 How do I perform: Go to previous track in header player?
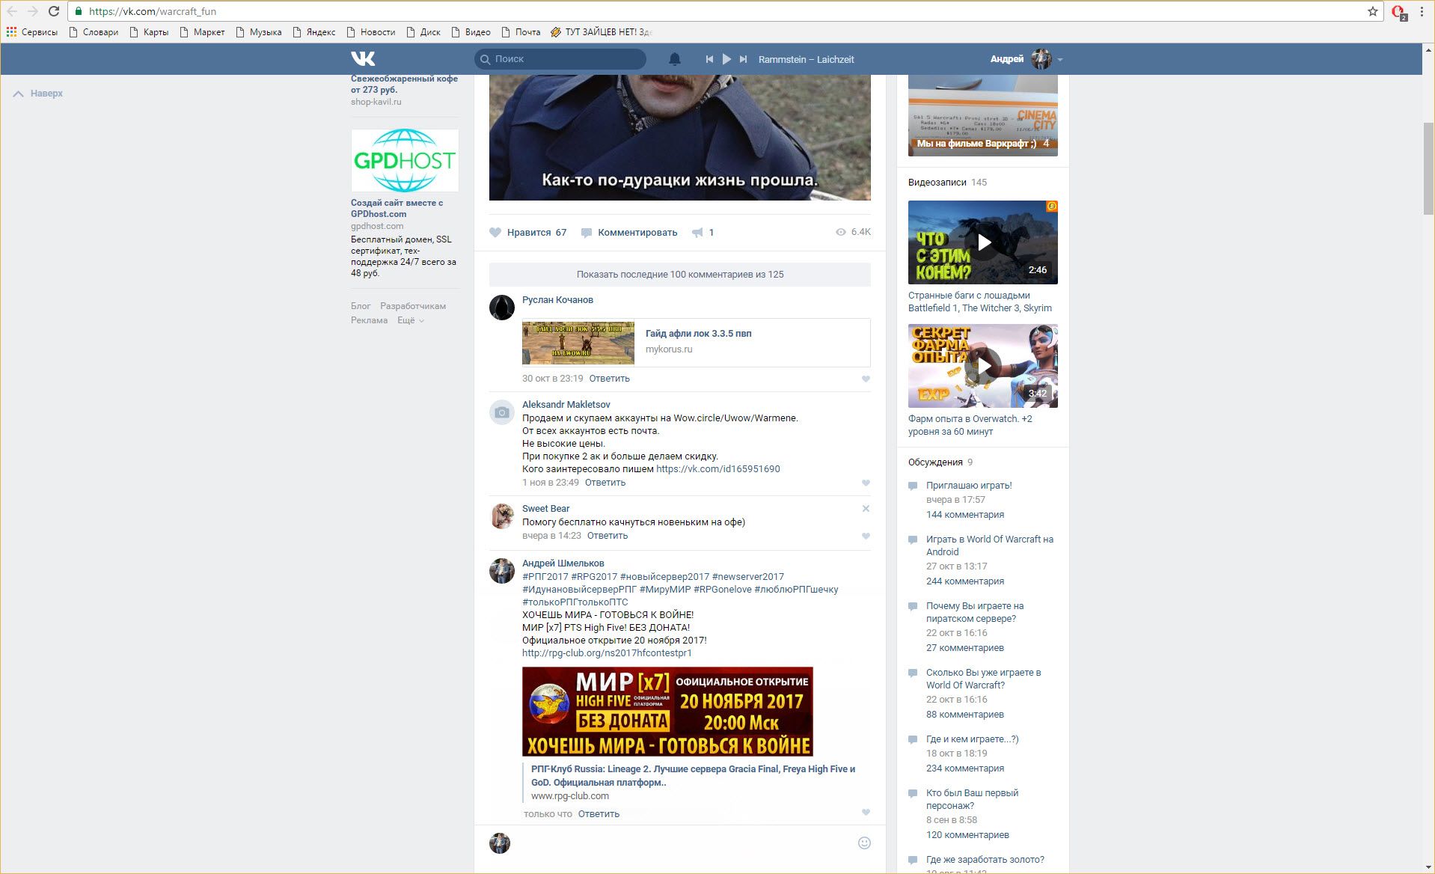(709, 59)
